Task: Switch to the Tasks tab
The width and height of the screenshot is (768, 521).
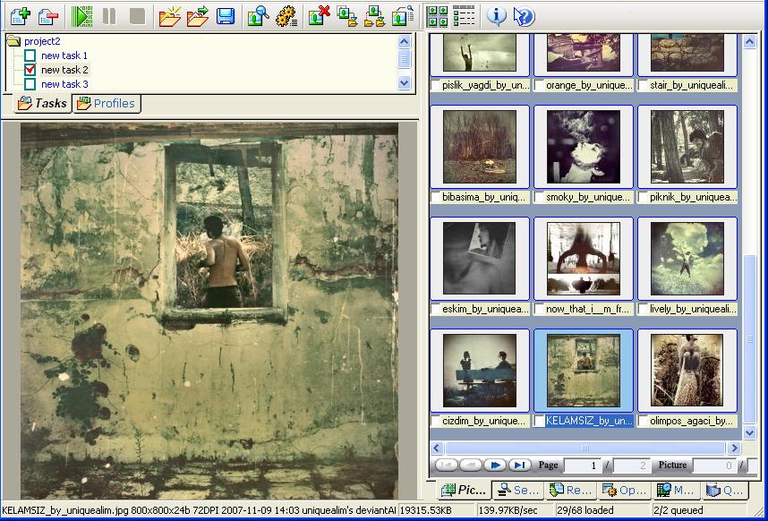Action: click(x=43, y=103)
